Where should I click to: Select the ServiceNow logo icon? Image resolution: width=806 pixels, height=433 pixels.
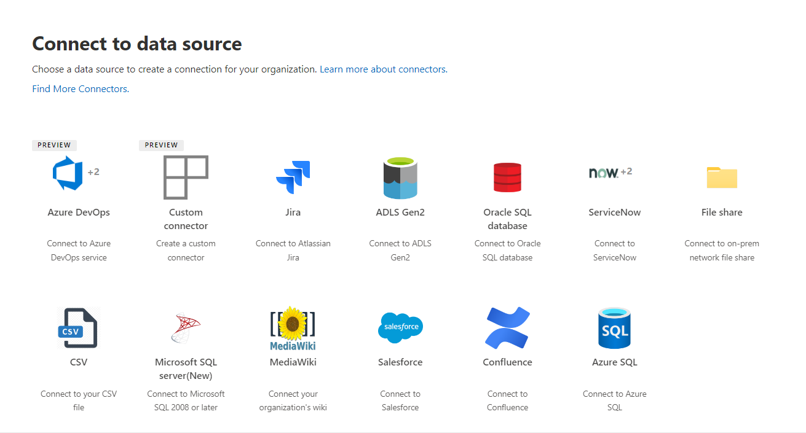(604, 173)
